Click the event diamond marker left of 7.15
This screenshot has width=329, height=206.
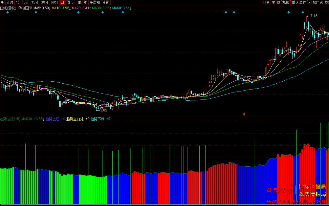[303, 12]
